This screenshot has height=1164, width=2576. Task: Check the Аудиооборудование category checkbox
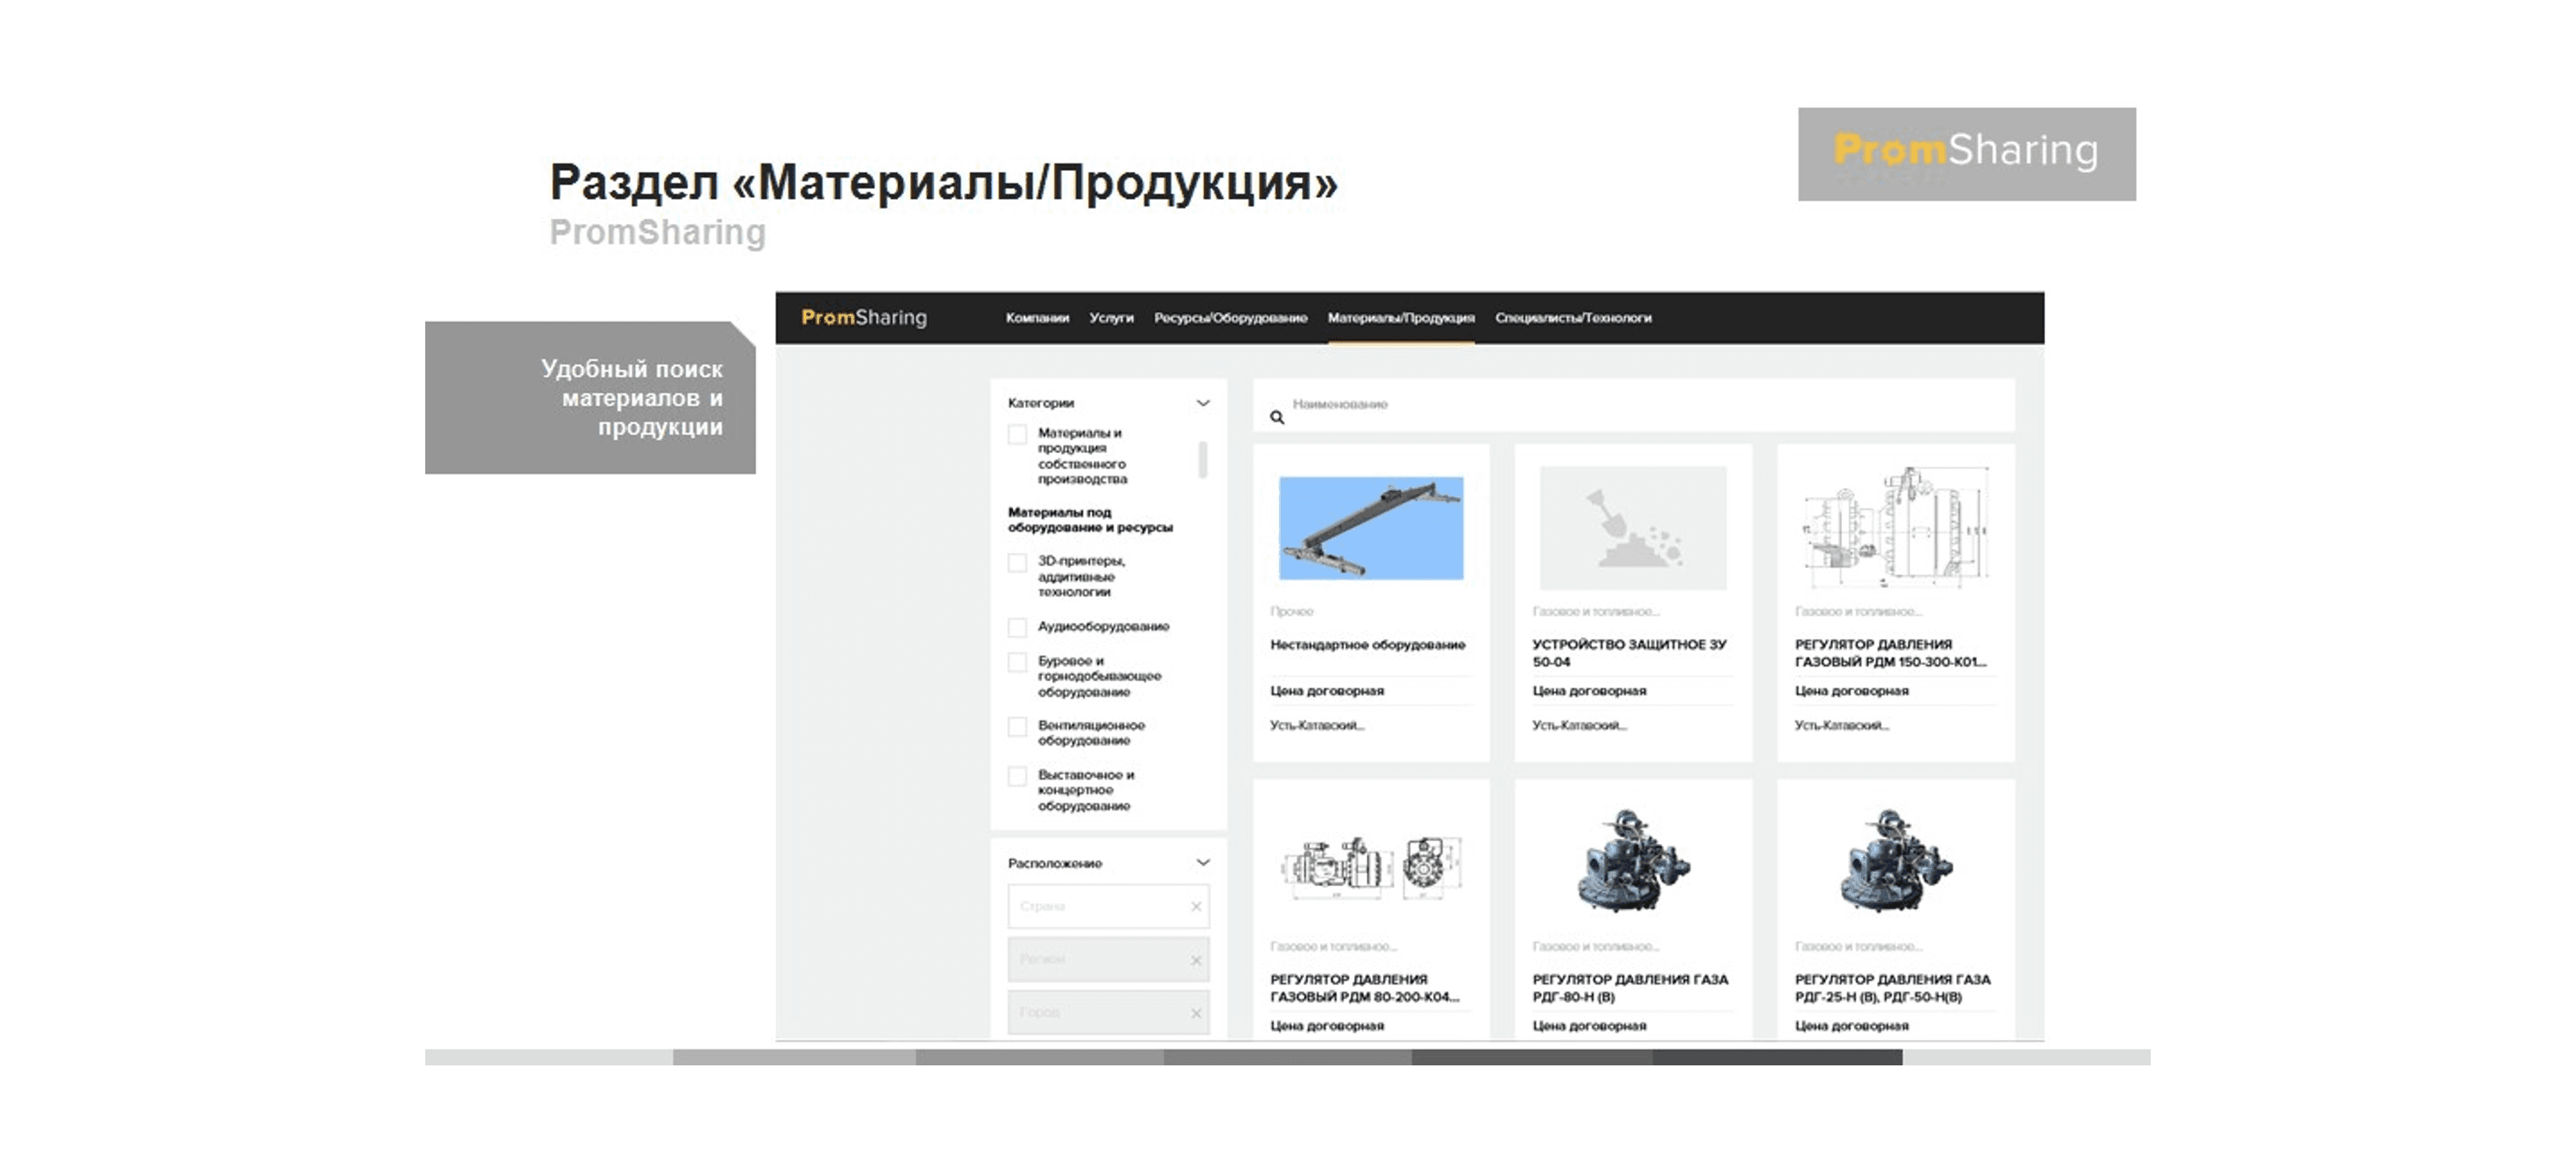pos(1017,627)
